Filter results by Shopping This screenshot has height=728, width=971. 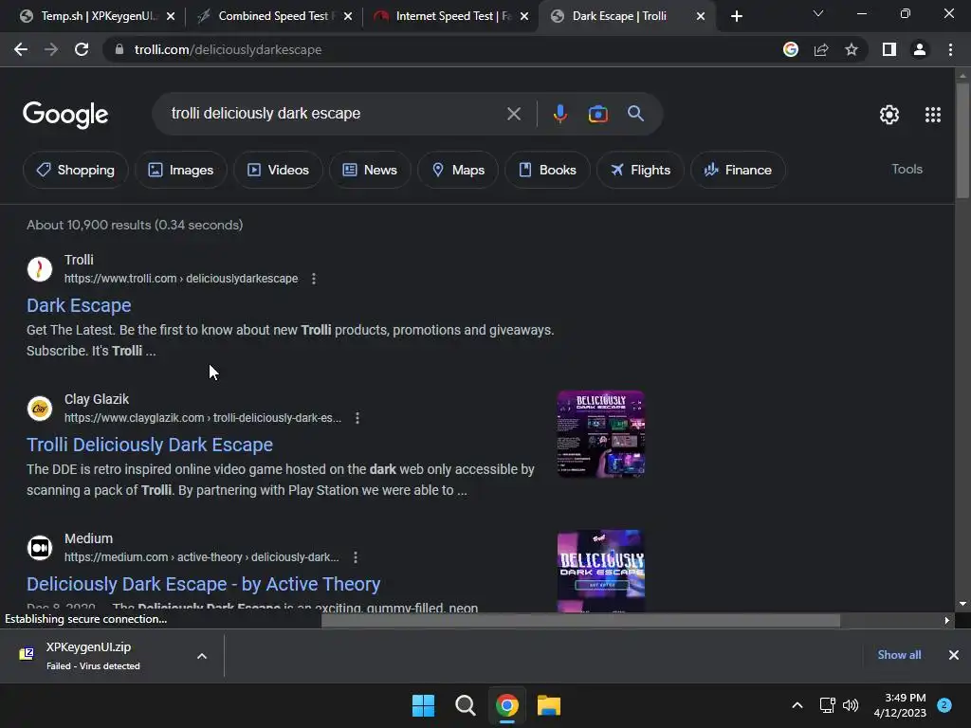(76, 170)
